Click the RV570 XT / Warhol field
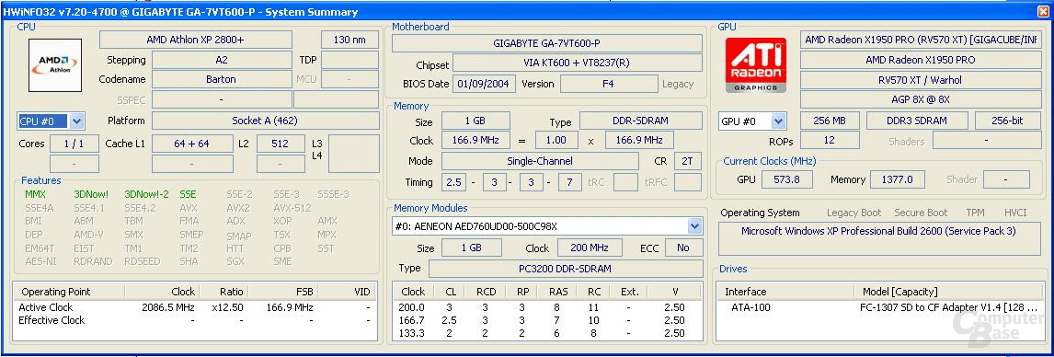Image resolution: width=1054 pixels, height=357 pixels. coord(921,80)
